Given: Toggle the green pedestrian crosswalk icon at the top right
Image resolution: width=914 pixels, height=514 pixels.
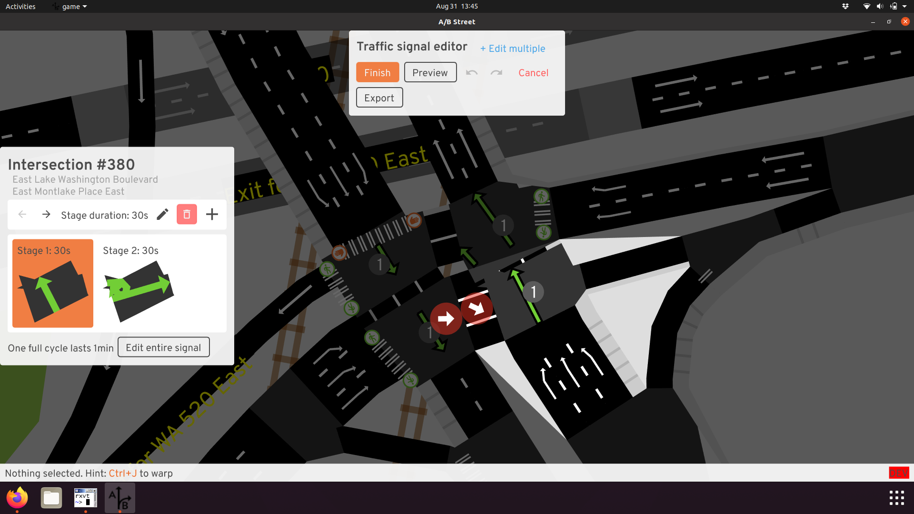Looking at the screenshot, I should (541, 196).
